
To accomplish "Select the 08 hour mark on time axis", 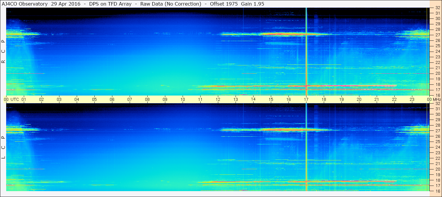I will 147,99.
